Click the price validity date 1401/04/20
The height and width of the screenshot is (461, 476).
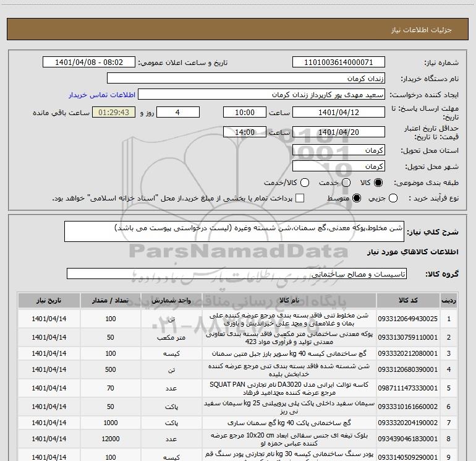coord(339,132)
